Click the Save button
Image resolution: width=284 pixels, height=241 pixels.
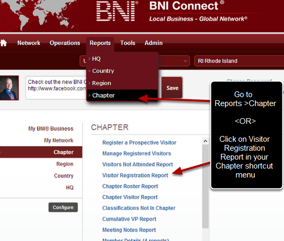click(x=173, y=88)
